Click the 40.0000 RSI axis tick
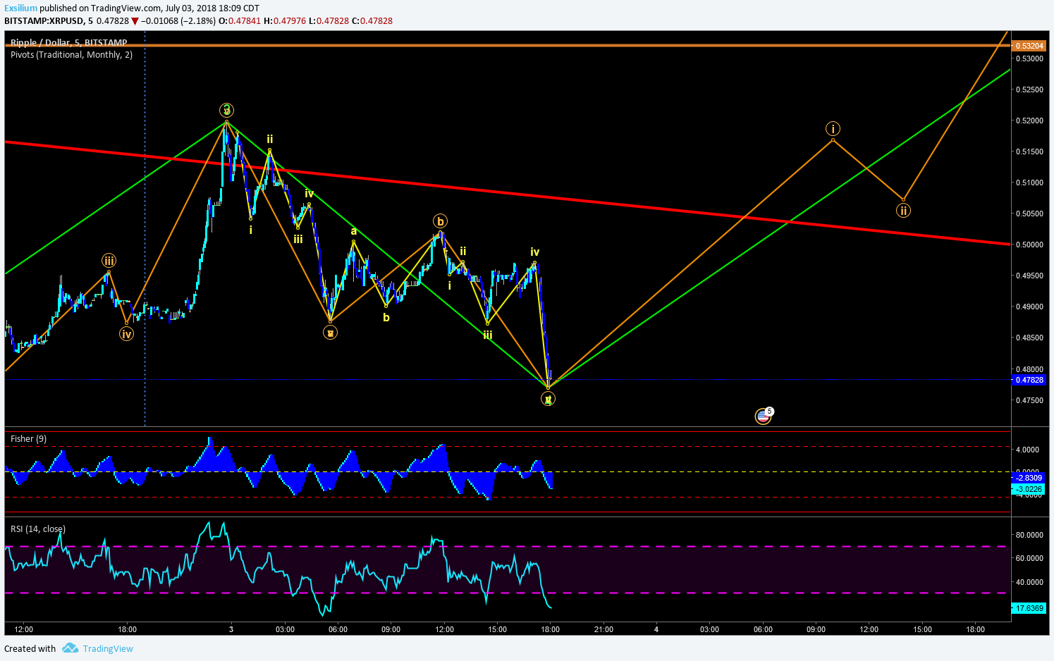 [1029, 582]
